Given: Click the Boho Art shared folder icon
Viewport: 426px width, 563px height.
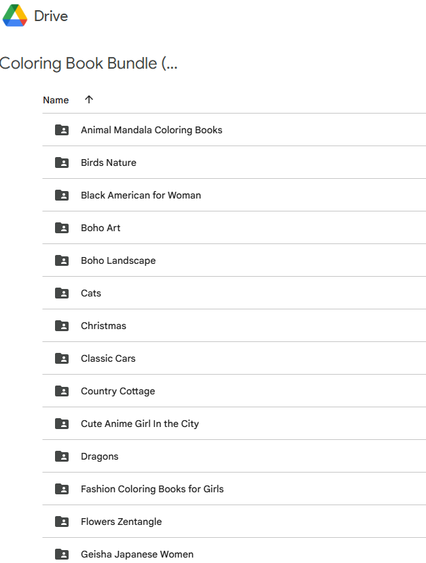Looking at the screenshot, I should coord(62,228).
